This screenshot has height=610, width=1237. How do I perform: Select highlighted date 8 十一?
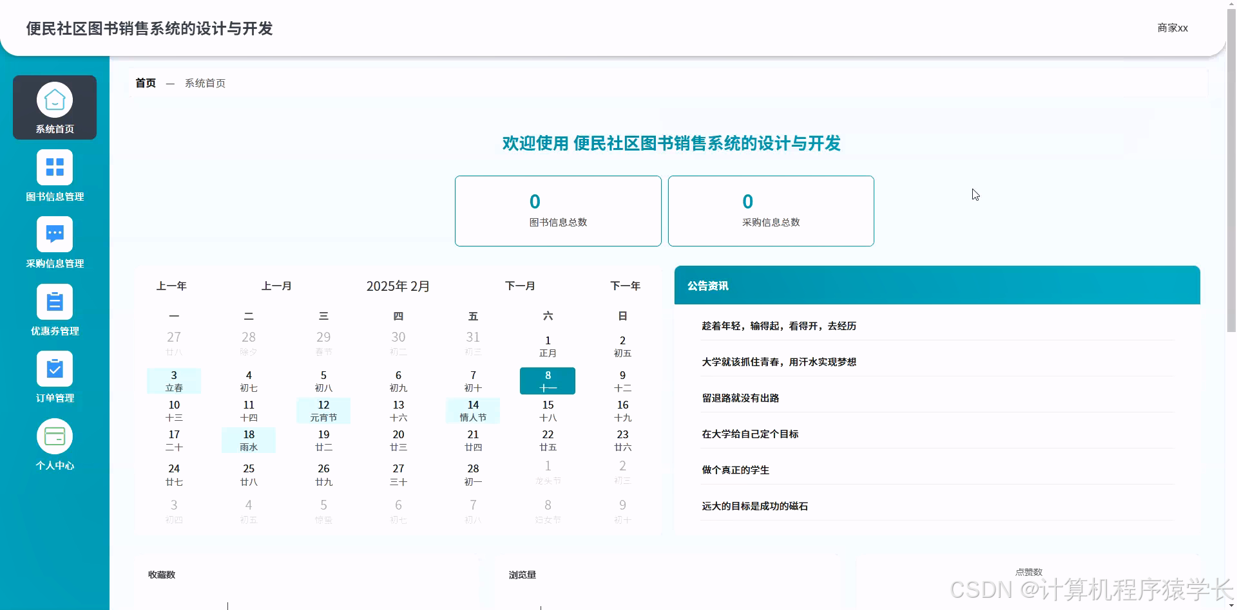click(x=548, y=381)
